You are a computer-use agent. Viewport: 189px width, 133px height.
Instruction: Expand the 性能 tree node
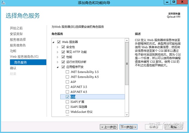click(58, 57)
